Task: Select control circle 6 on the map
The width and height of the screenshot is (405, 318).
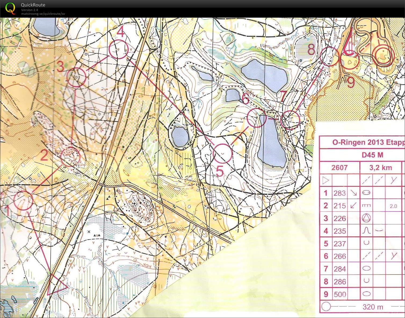Action: 257,118
